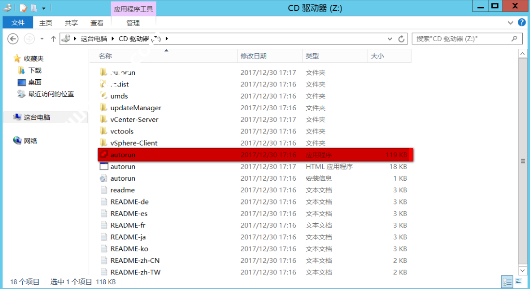Click drive icon at address bar start
Viewport: 530px width, 289px height.
point(66,39)
